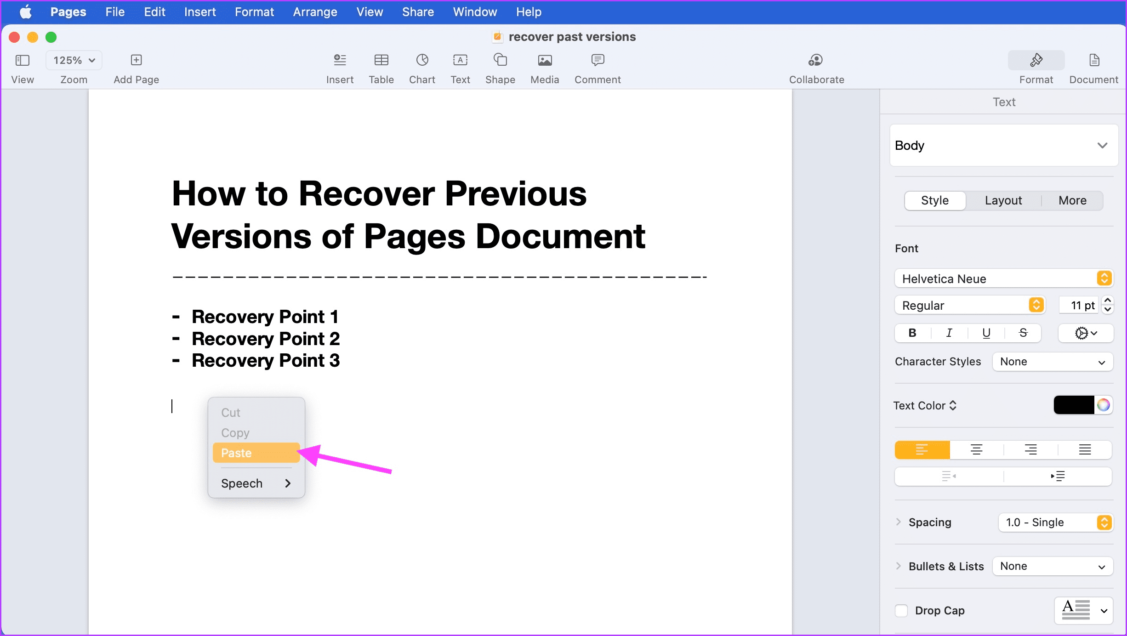
Task: Align text right
Action: [x=1030, y=450]
